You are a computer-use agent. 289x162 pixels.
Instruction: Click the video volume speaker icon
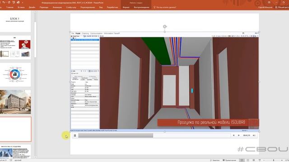coord(254,135)
